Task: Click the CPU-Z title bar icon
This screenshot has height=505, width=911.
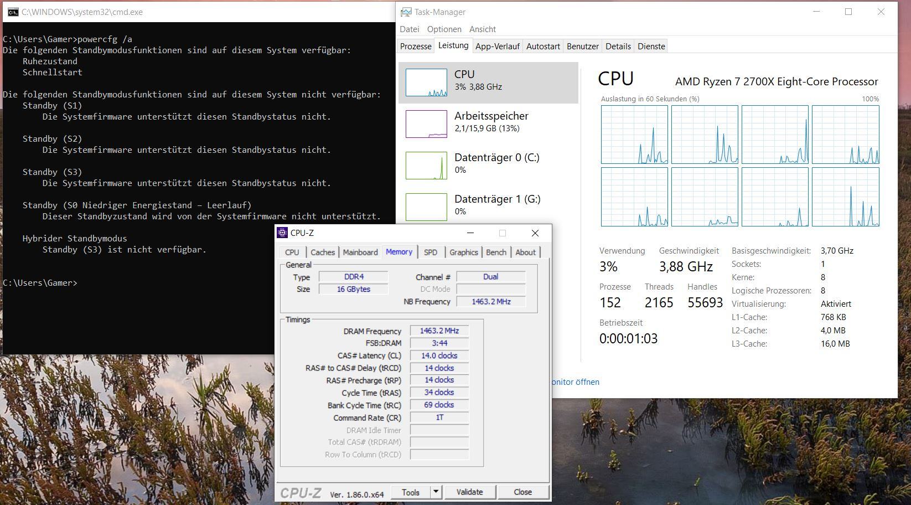Action: (x=282, y=233)
